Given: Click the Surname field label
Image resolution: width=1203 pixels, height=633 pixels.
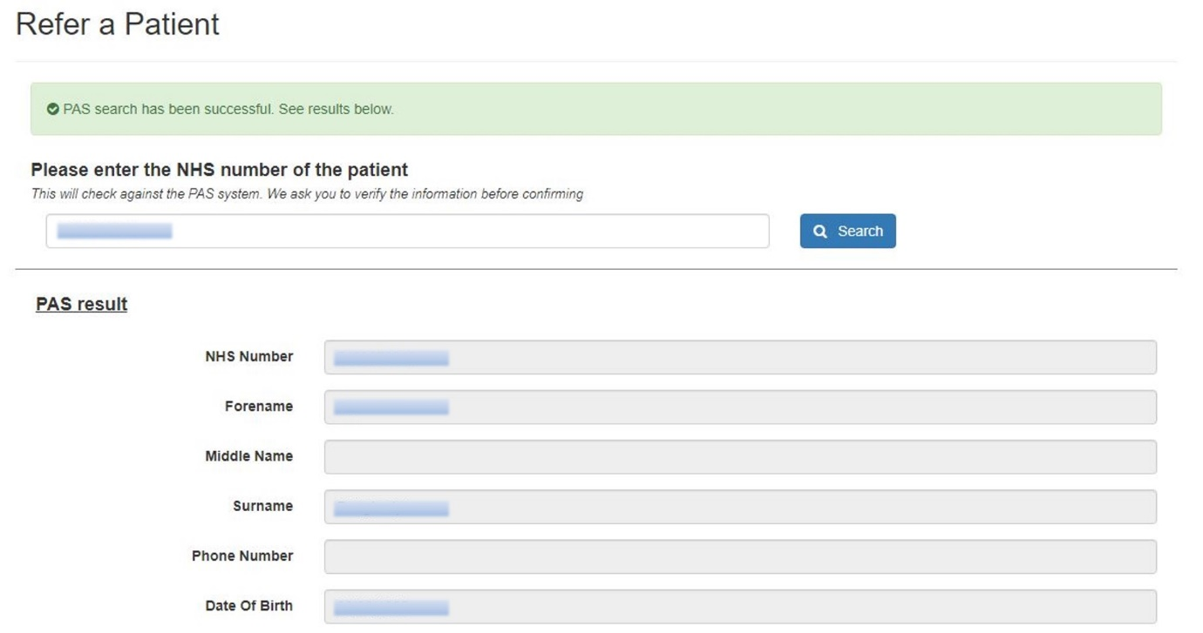Looking at the screenshot, I should [x=263, y=507].
